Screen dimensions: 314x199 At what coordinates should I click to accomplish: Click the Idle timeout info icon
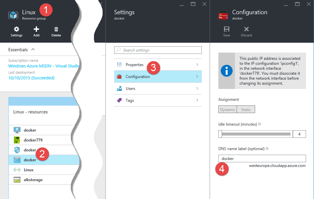click(259, 124)
